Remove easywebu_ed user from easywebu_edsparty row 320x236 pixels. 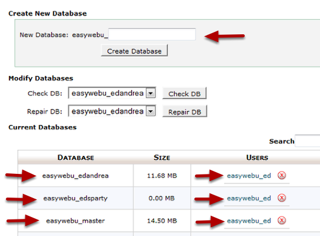point(281,198)
